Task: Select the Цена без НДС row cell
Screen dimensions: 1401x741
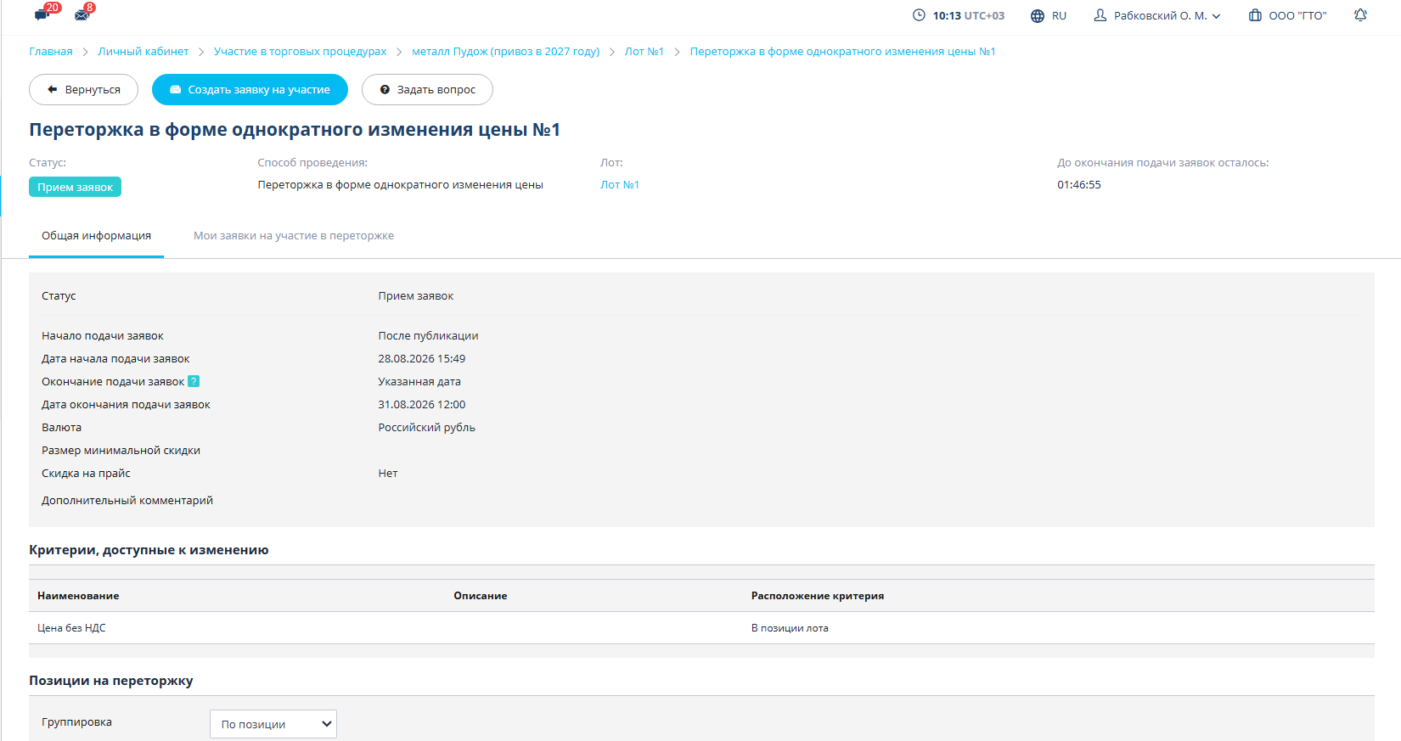Action: point(71,628)
